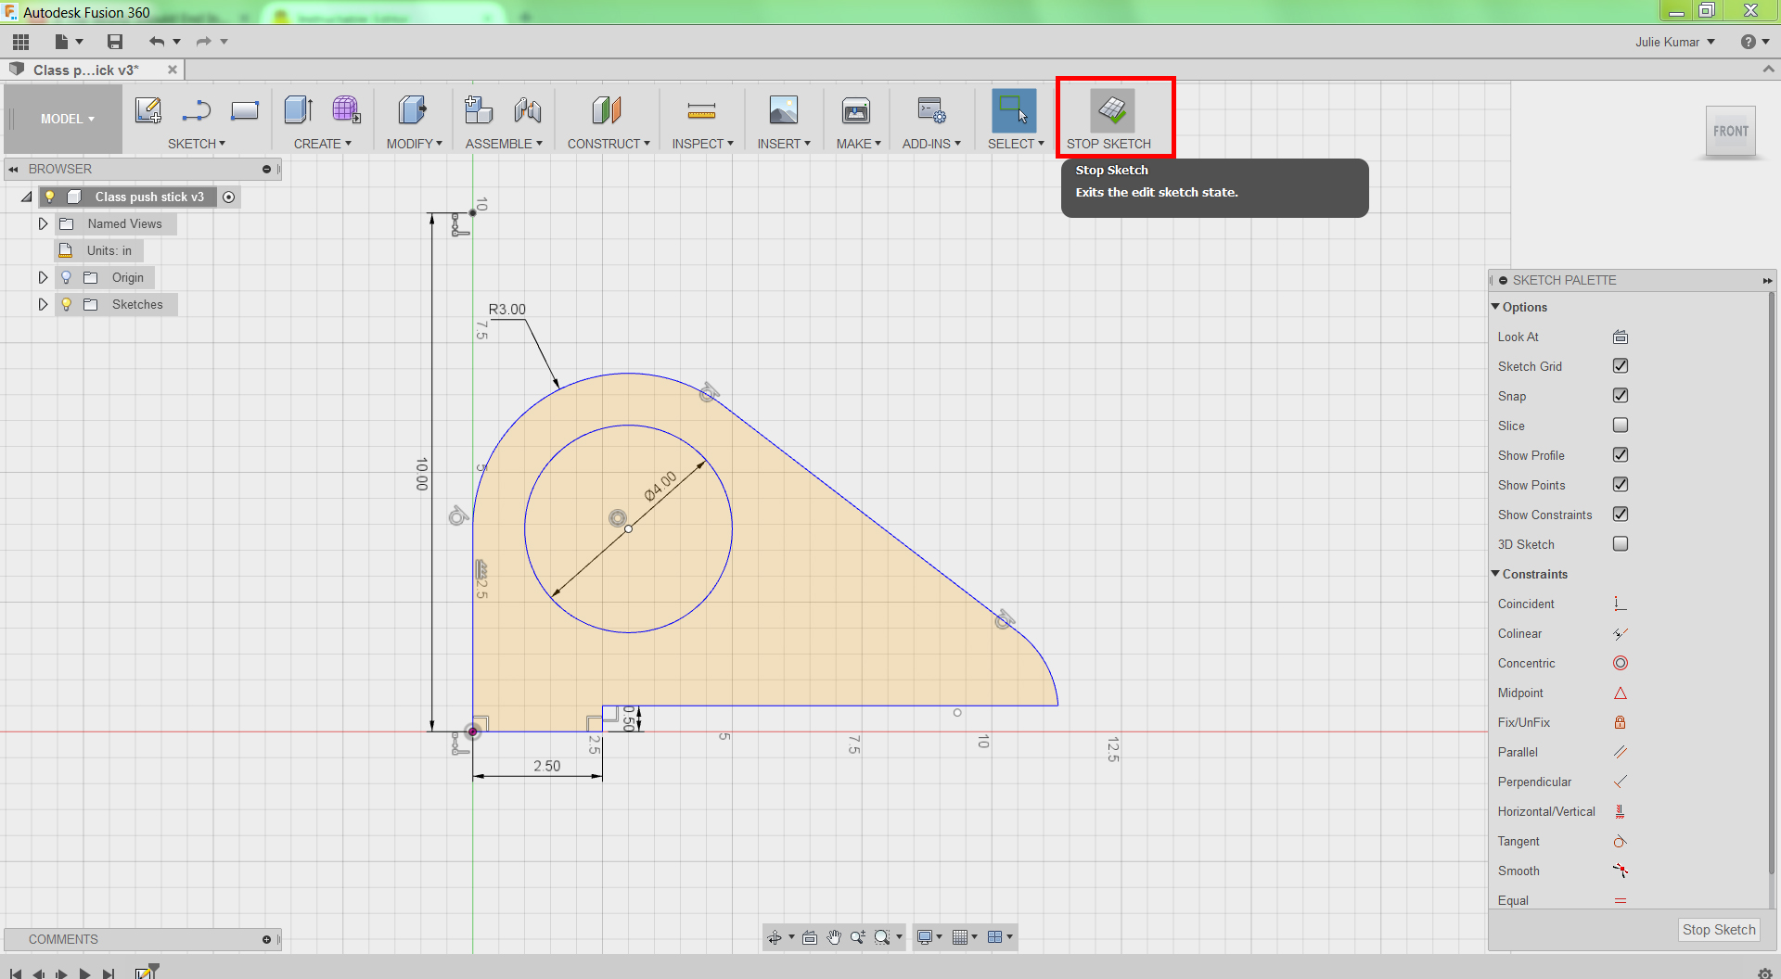Image resolution: width=1781 pixels, height=979 pixels.
Task: Apply the Tangent constraint
Action: coord(1621,842)
